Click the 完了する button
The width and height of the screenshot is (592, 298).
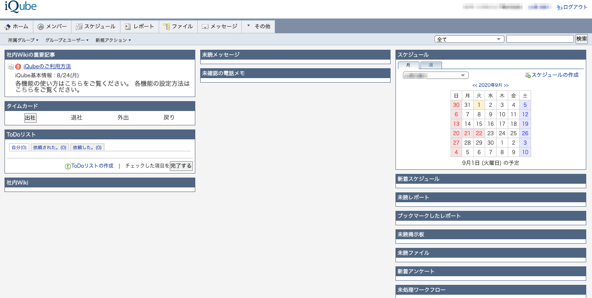coord(181,166)
